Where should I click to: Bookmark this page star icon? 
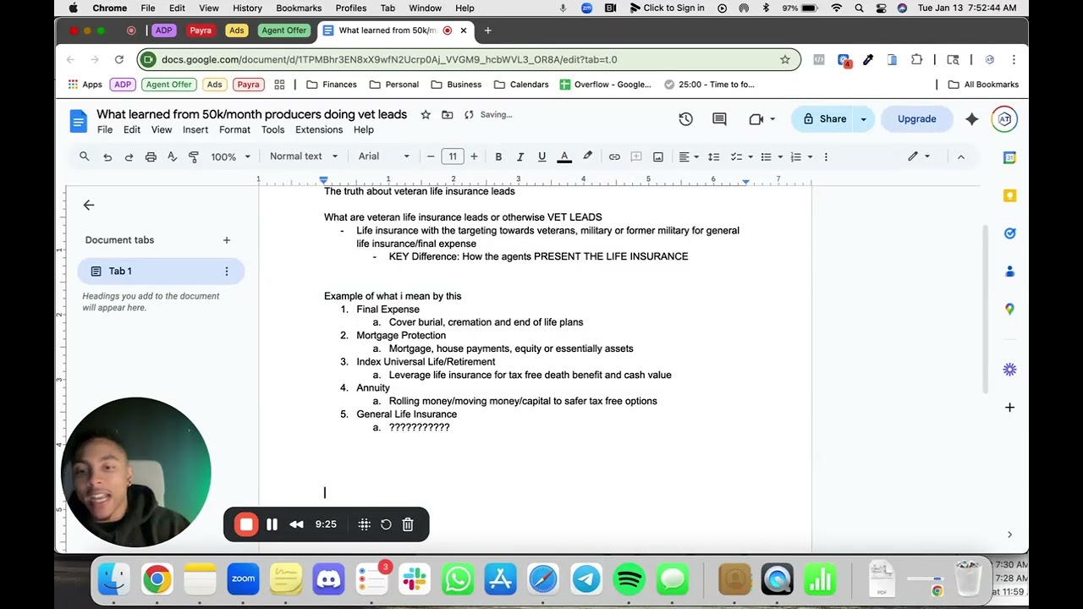785,59
